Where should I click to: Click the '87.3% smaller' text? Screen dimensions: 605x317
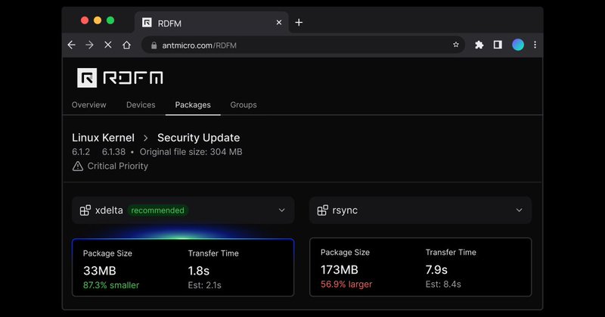111,285
